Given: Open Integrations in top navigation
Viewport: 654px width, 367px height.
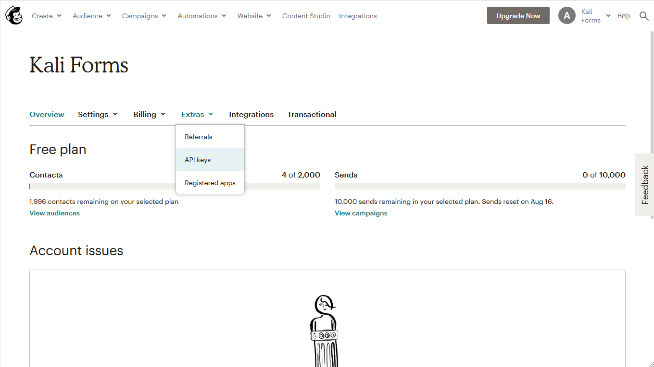Looking at the screenshot, I should tap(358, 16).
